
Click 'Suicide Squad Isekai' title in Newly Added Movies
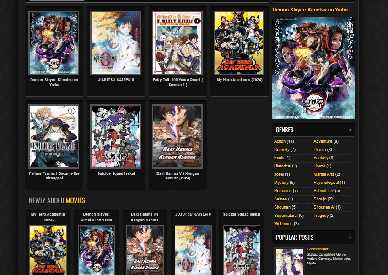click(242, 214)
